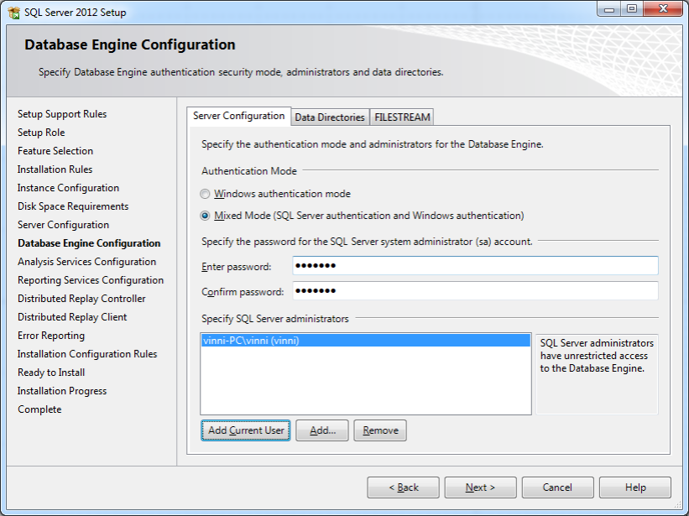Click the Add Current User button
The height and width of the screenshot is (516, 689).
point(246,430)
